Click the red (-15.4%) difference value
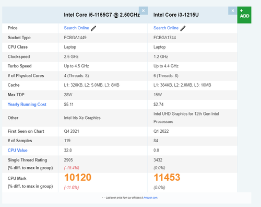Viewport: 261px width, 207px height. [x=72, y=168]
